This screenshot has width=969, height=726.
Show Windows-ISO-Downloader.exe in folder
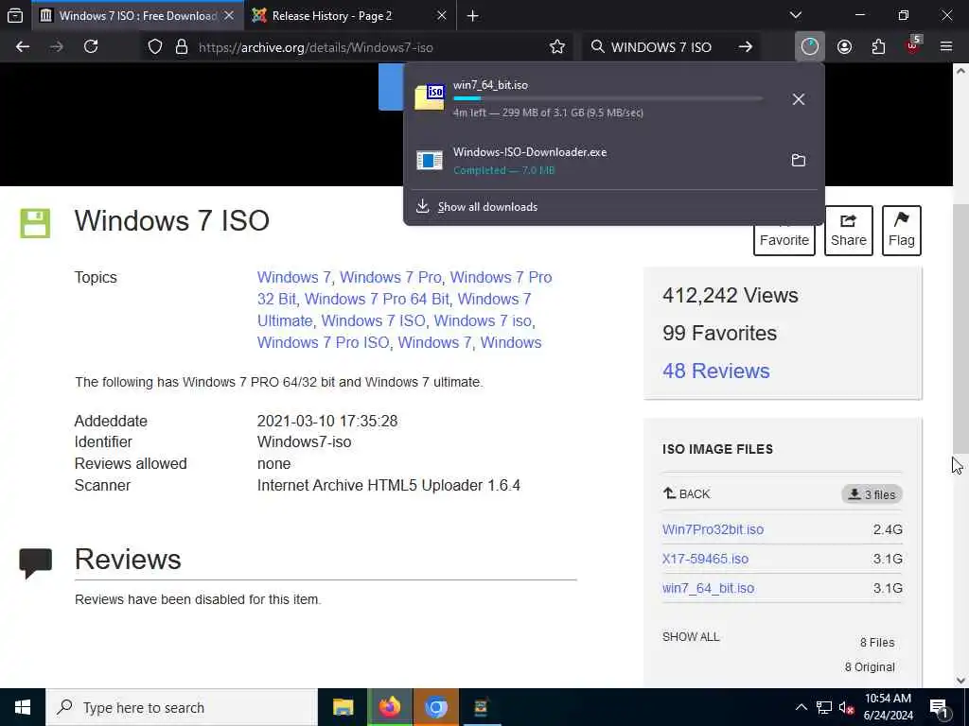799,160
